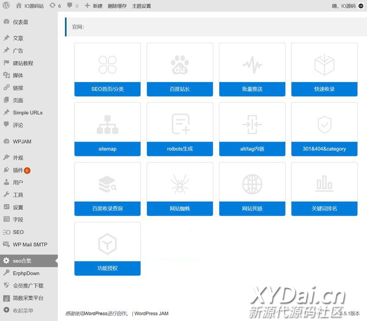Open the comments bubble in admin bar
The image size is (367, 321).
click(x=72, y=6)
